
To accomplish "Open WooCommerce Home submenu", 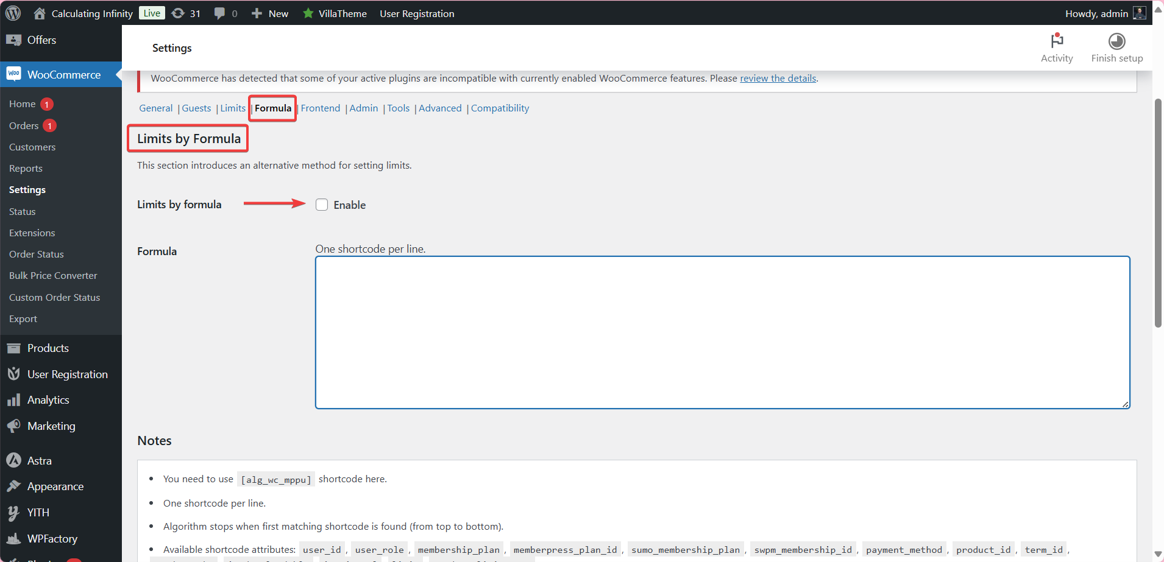I will (23, 104).
